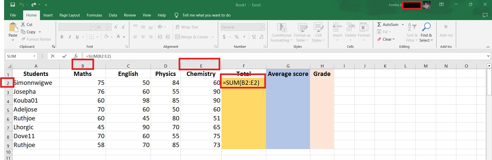The width and height of the screenshot is (492, 160).
Task: Toggle Bold formatting button
Action: [62, 37]
